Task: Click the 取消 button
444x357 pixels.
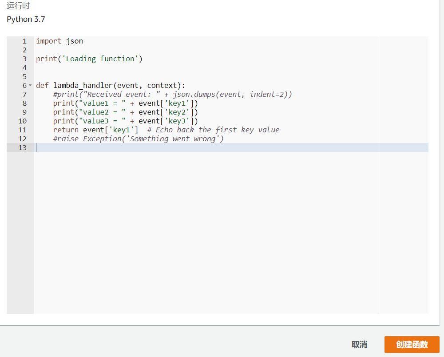Action: 359,344
